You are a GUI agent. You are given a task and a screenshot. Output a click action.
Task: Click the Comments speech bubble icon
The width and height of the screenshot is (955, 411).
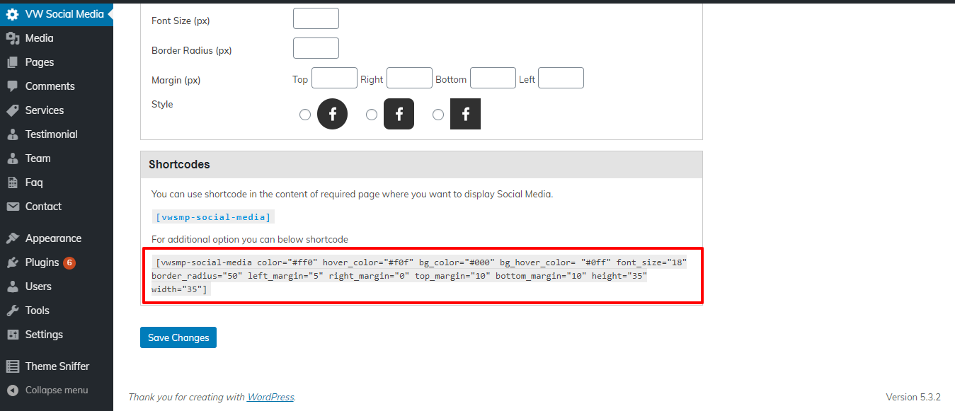13,86
